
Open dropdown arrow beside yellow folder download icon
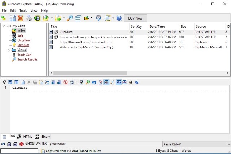point(92,18)
